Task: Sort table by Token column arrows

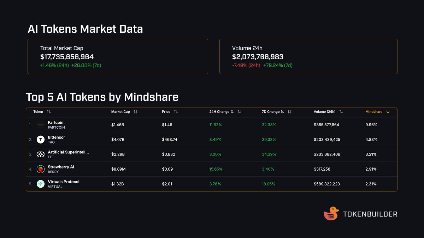Action: [x=49, y=112]
